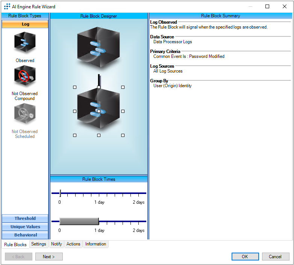The width and height of the screenshot is (294, 265).
Task: Collapse the Log rule block category
Action: 25,24
